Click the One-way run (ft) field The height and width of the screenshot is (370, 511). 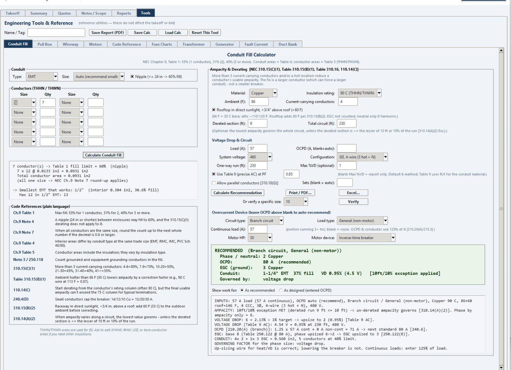[258, 165]
